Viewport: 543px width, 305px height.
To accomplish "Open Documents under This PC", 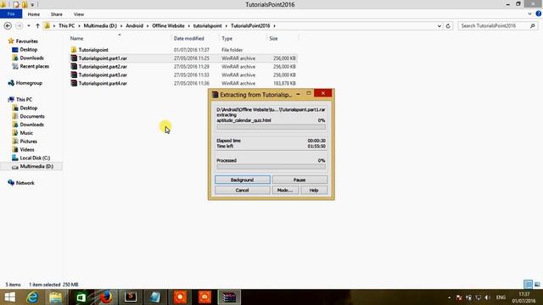I will click(x=32, y=116).
